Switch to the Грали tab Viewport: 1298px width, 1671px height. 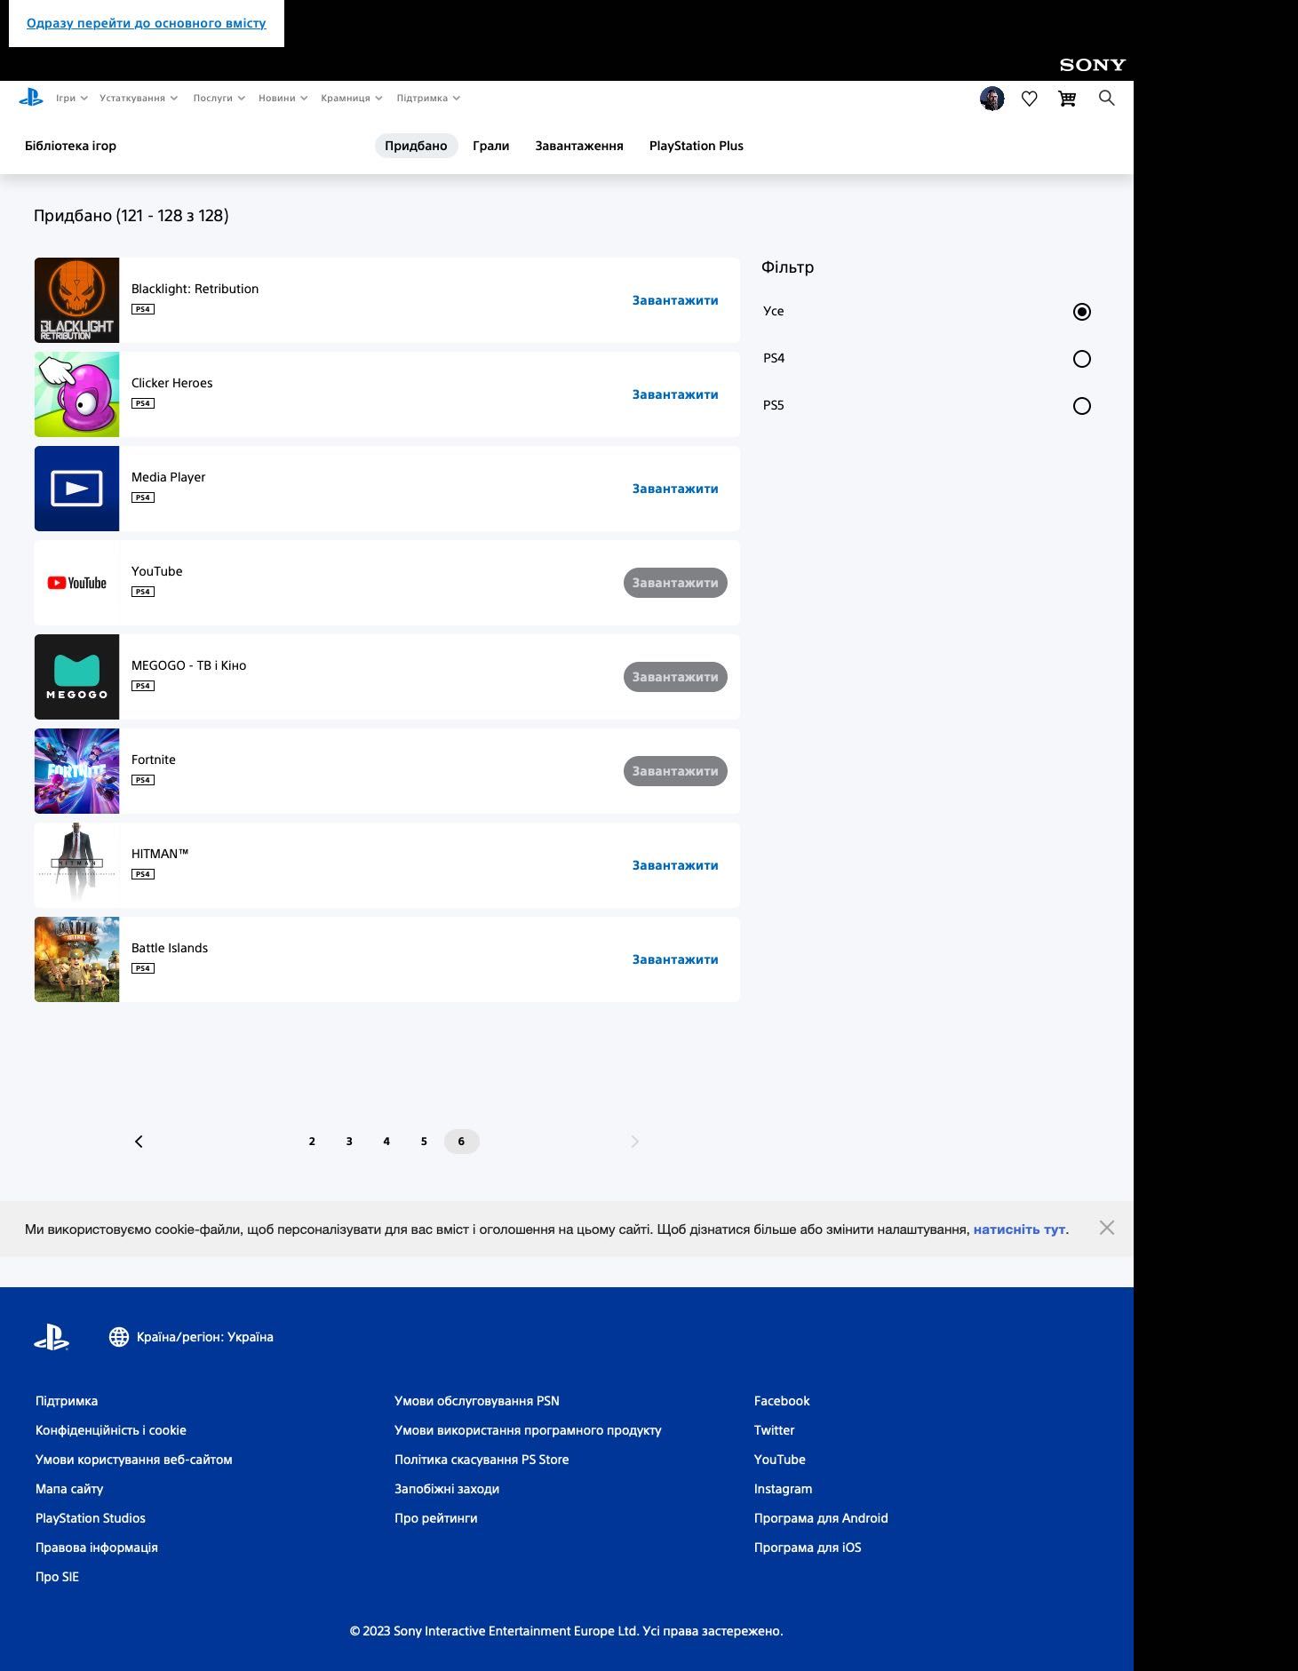pyautogui.click(x=490, y=146)
